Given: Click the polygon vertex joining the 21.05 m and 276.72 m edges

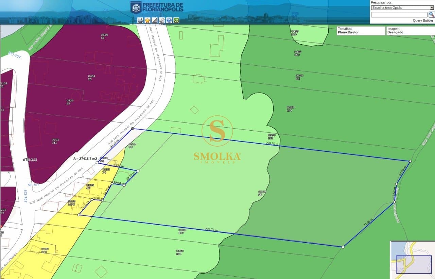Looking at the screenshot, I should click(79, 215).
